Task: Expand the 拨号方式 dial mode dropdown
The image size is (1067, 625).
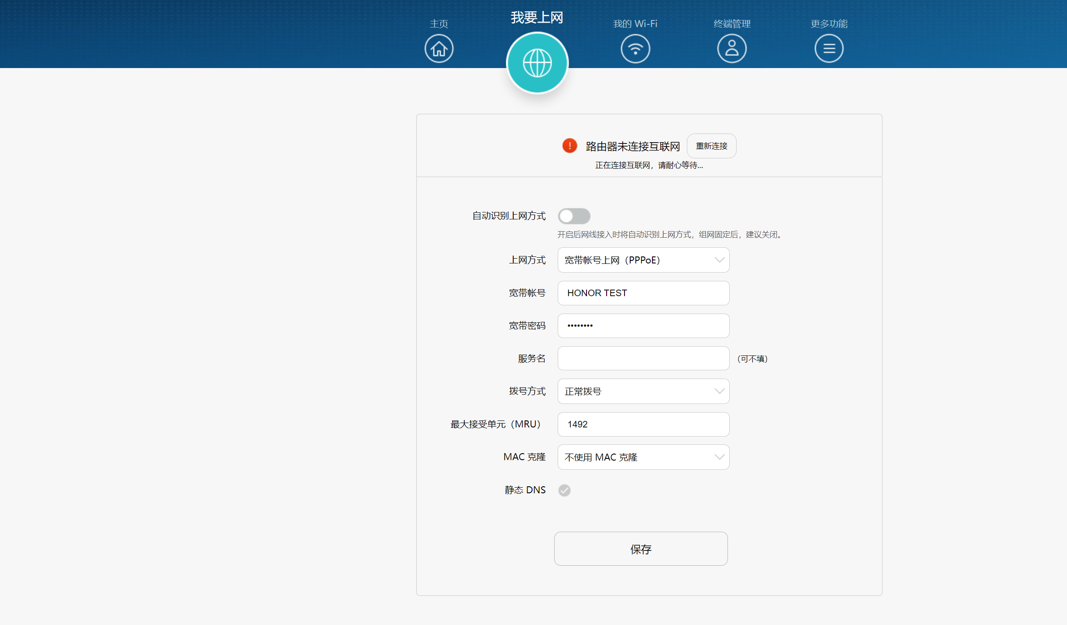Action: 643,391
